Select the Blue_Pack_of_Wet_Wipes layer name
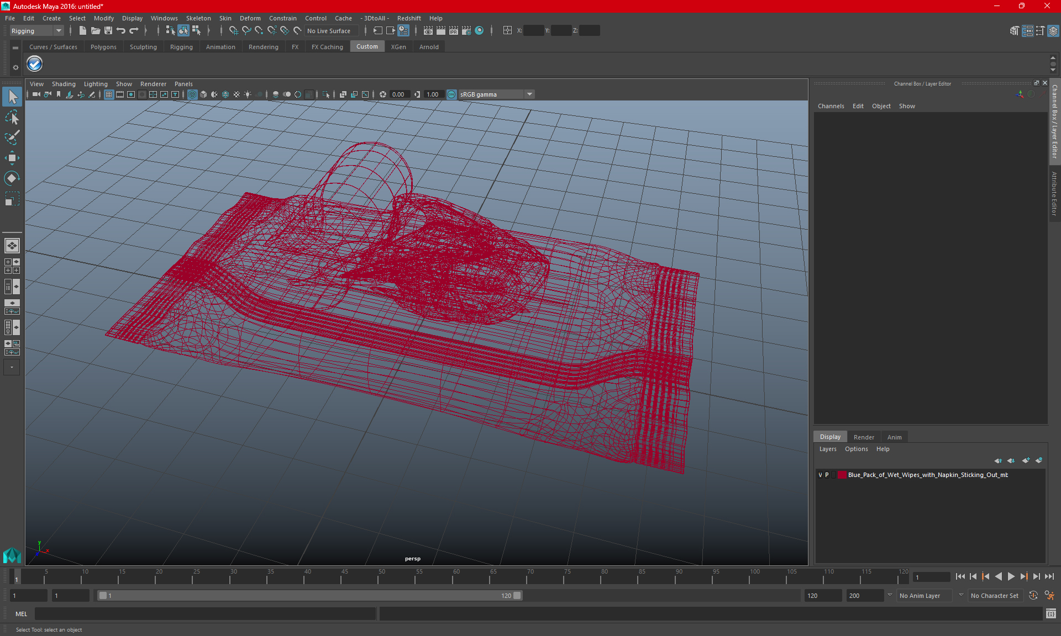Screen dimensions: 1061x636 (928, 475)
